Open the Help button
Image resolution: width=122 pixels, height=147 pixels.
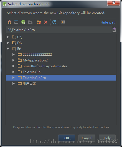point(107,138)
